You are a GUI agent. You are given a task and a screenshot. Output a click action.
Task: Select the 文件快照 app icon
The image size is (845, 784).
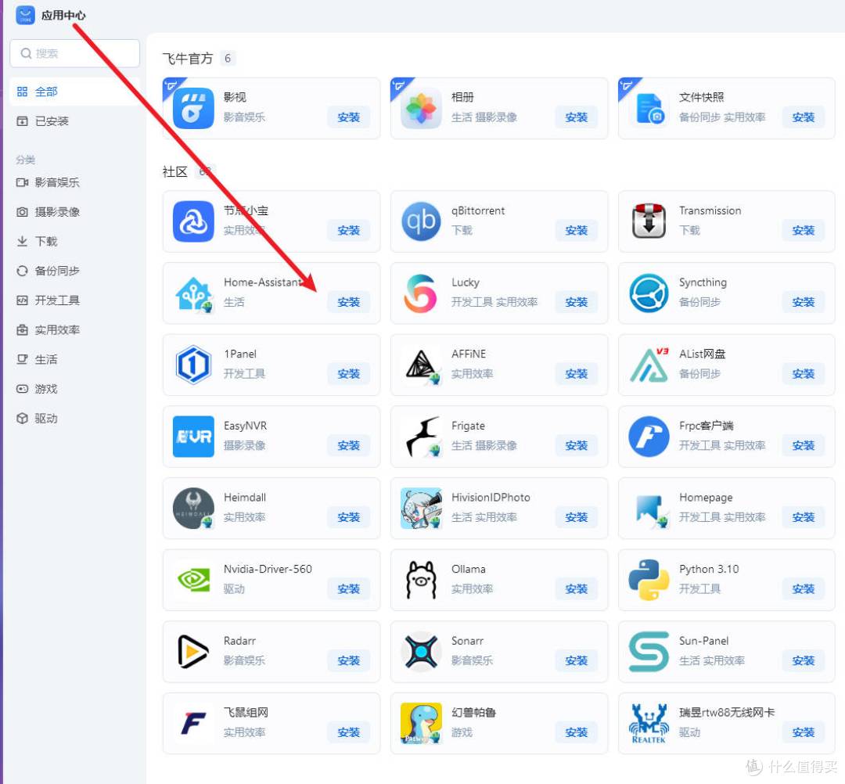[649, 108]
